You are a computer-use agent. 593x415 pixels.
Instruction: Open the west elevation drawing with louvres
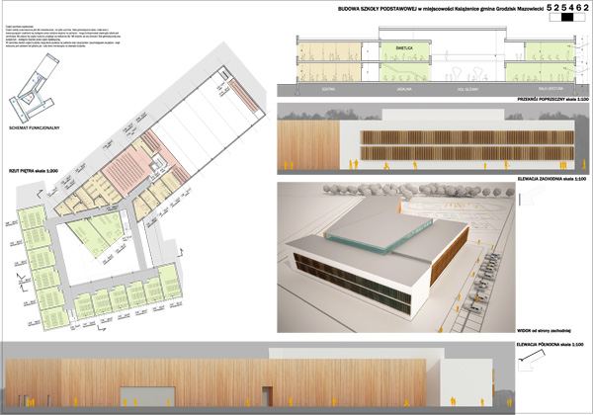click(x=434, y=138)
